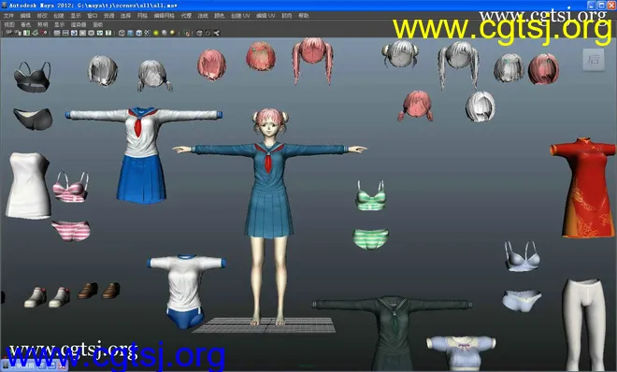Click the yellow use-all-lights sphere icon
The width and height of the screenshot is (617, 372).
pyautogui.click(x=156, y=33)
